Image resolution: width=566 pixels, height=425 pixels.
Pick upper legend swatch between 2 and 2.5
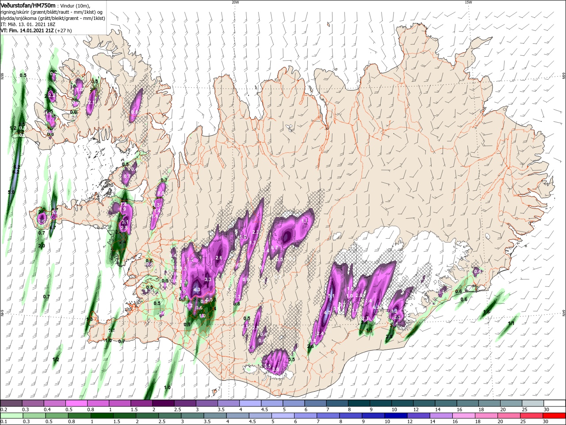(163, 403)
